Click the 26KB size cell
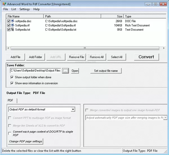169x155 pixels. [119, 21]
